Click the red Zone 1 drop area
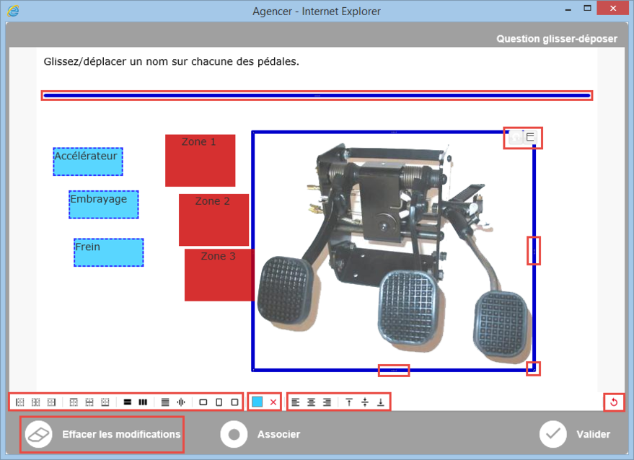 coord(200,161)
